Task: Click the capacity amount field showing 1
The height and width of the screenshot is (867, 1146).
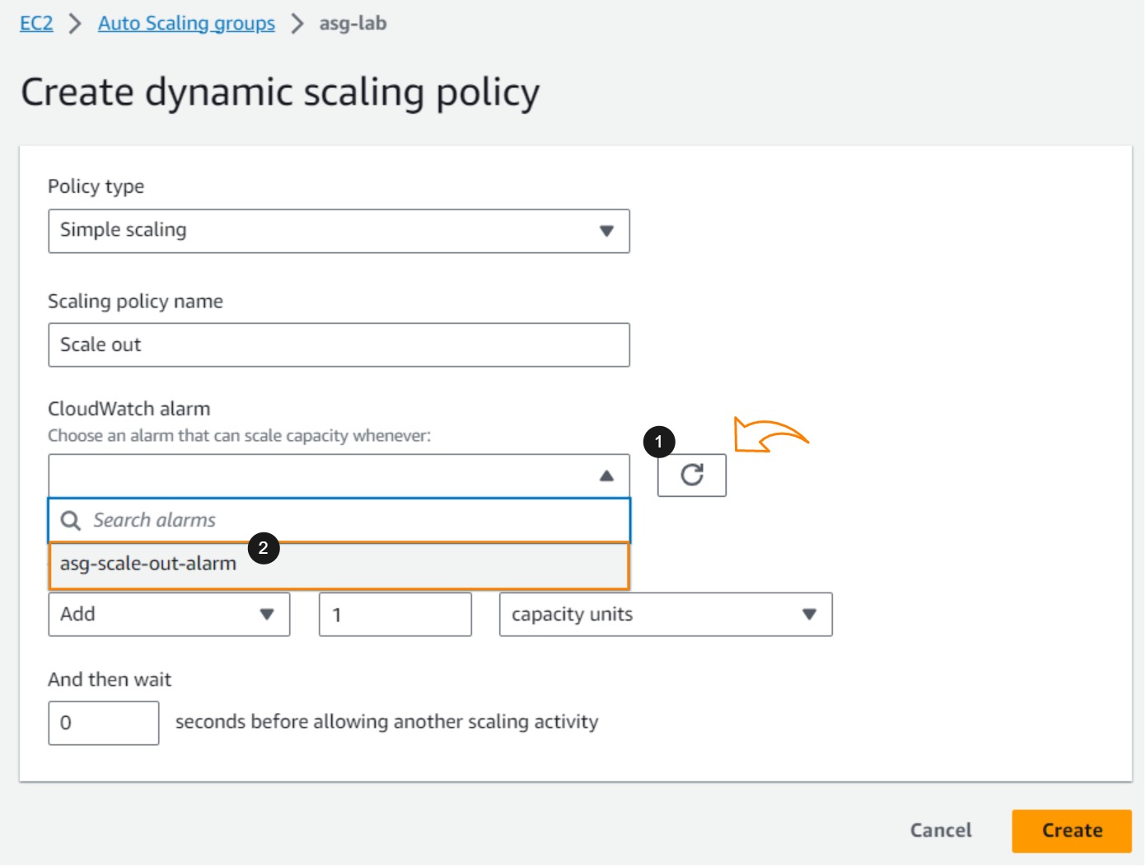Action: tap(395, 615)
